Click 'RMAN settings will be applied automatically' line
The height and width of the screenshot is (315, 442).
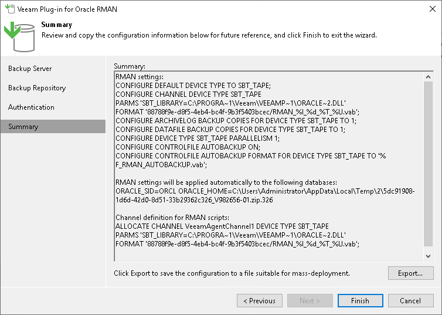coord(226,182)
